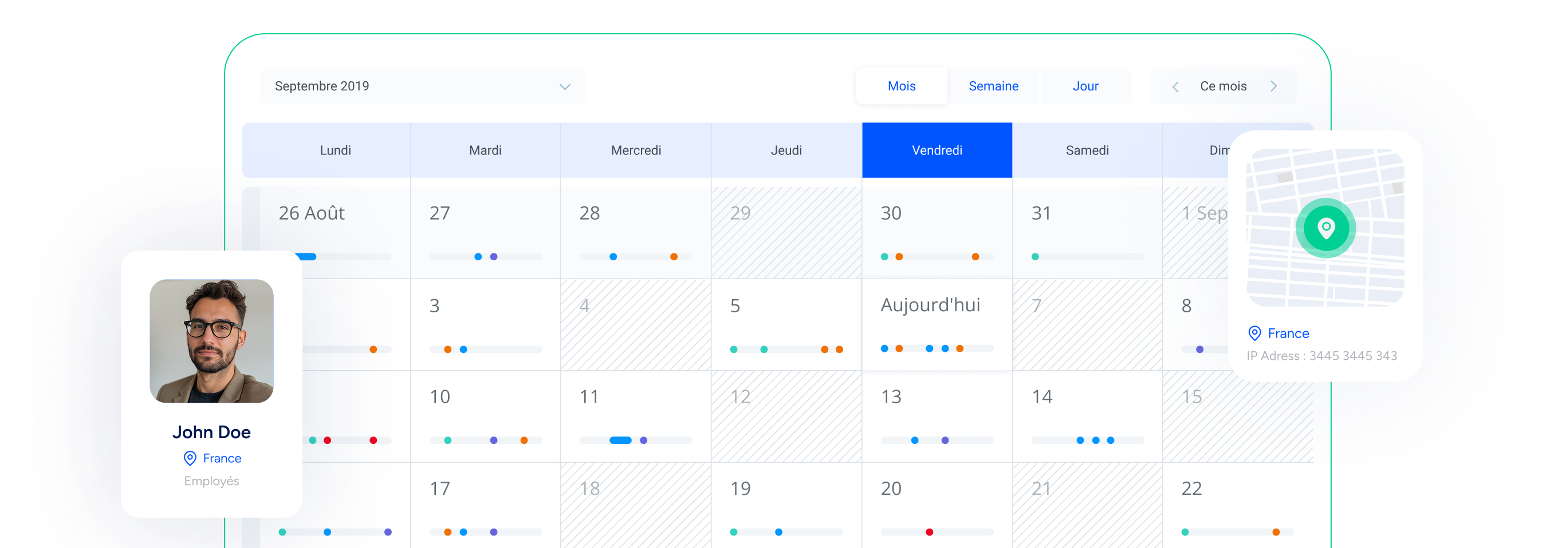Viewport: 1554px width, 548px height.
Task: Select the Mercredi column header
Action: point(636,150)
